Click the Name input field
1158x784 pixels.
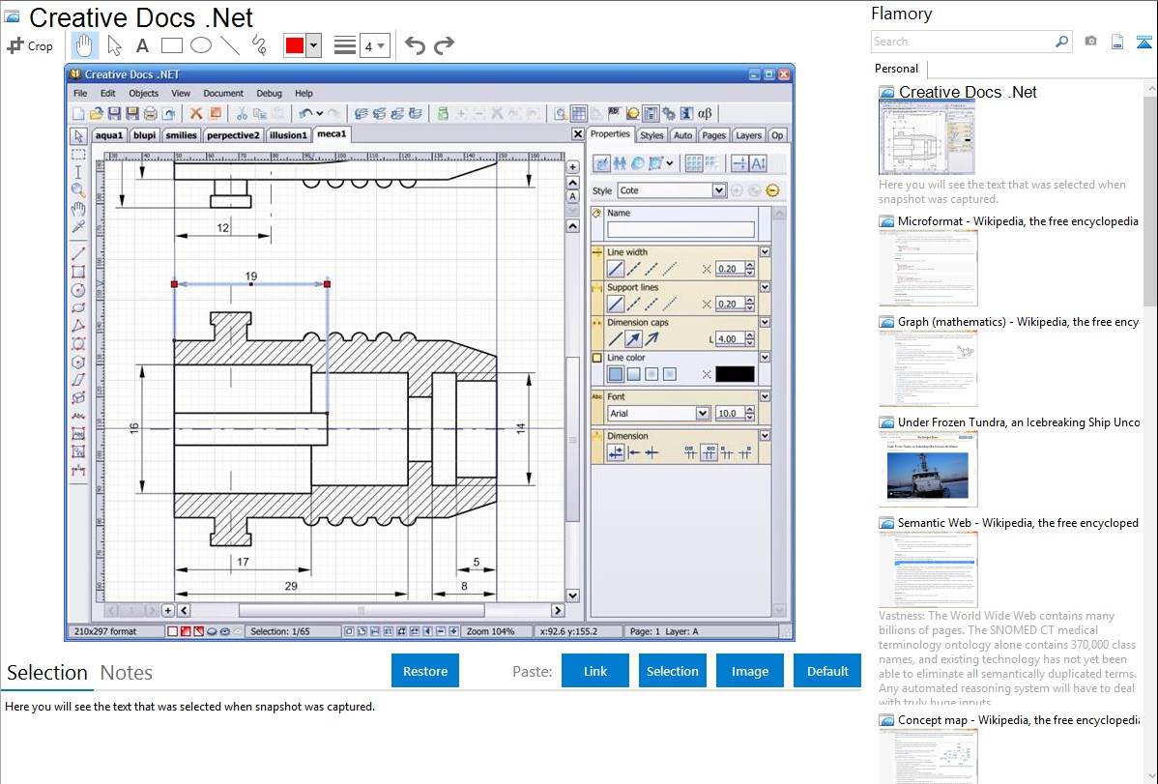pos(680,230)
